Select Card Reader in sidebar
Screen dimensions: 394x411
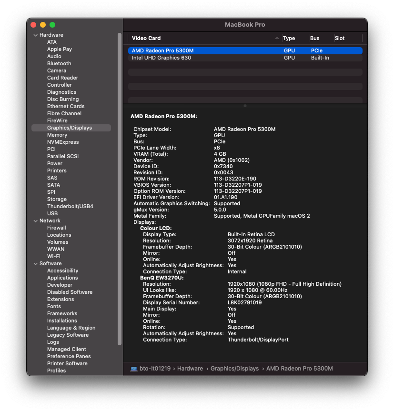[63, 78]
